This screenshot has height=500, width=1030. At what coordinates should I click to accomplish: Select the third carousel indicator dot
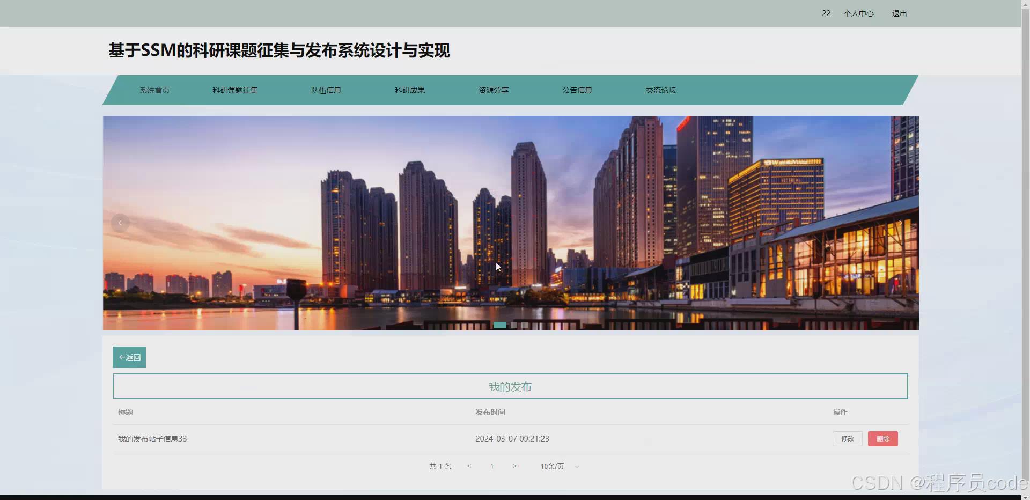525,325
